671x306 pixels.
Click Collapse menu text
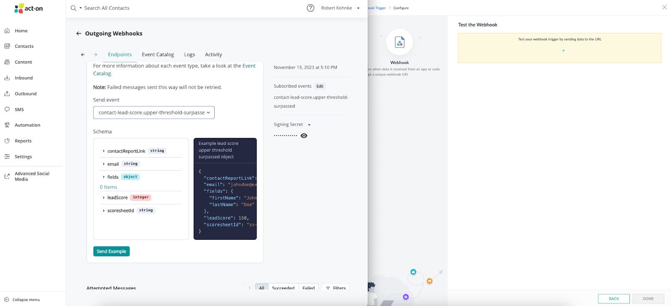(x=26, y=300)
